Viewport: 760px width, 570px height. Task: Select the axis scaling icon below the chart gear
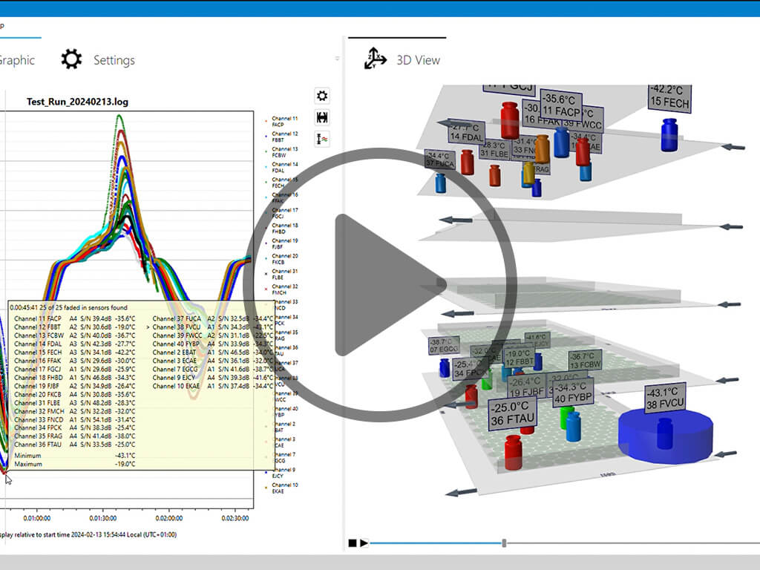coord(322,139)
